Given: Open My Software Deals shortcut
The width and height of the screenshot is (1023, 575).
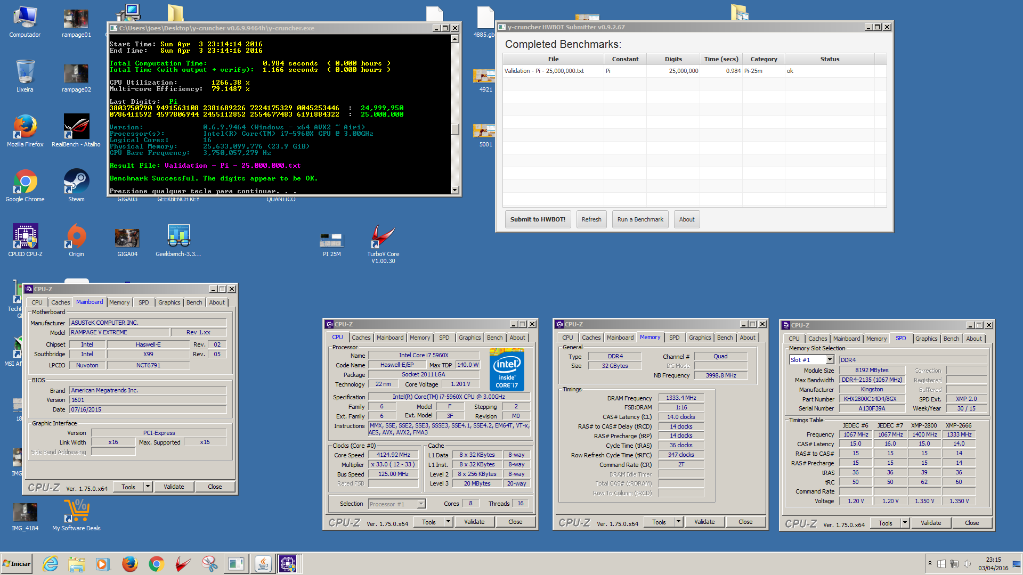Looking at the screenshot, I should [x=76, y=515].
